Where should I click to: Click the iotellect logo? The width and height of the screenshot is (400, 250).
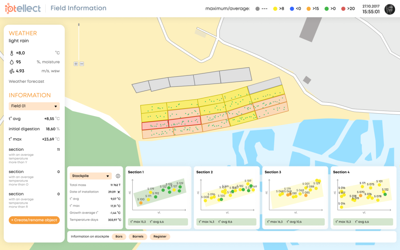[x=23, y=9]
